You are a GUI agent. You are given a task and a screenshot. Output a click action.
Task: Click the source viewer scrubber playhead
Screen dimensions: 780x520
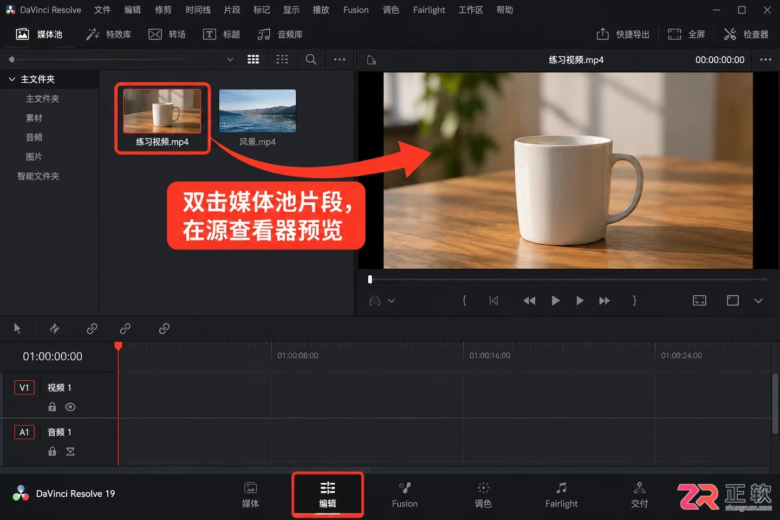point(370,279)
